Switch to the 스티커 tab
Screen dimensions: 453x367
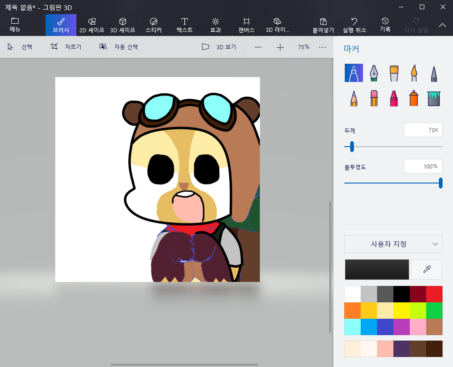point(153,25)
